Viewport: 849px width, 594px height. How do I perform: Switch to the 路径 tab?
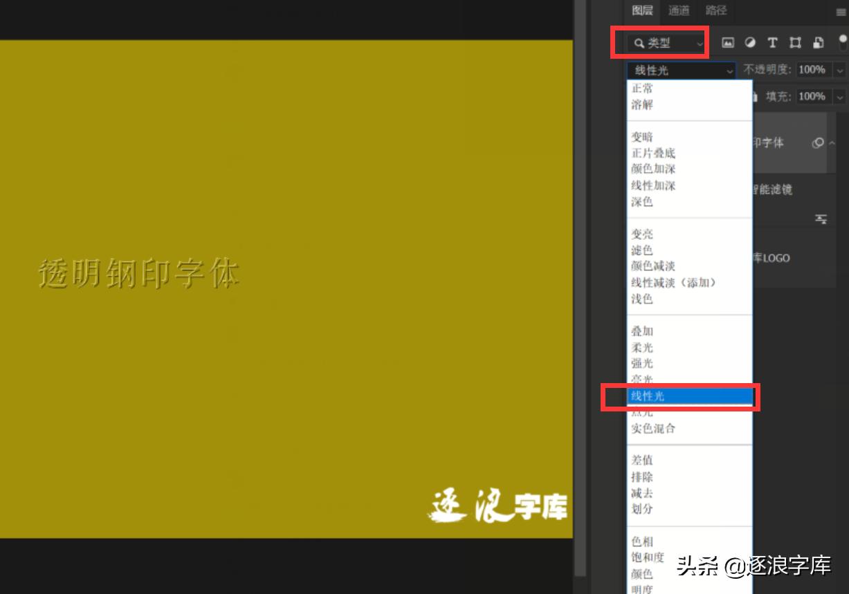pyautogui.click(x=717, y=10)
